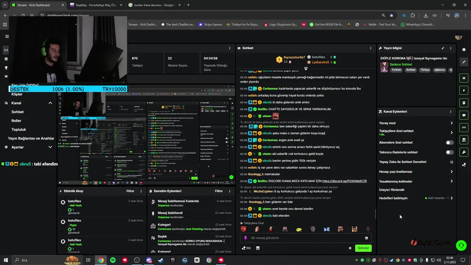
Task: Open Steam from the taskbar
Action: 161,260
